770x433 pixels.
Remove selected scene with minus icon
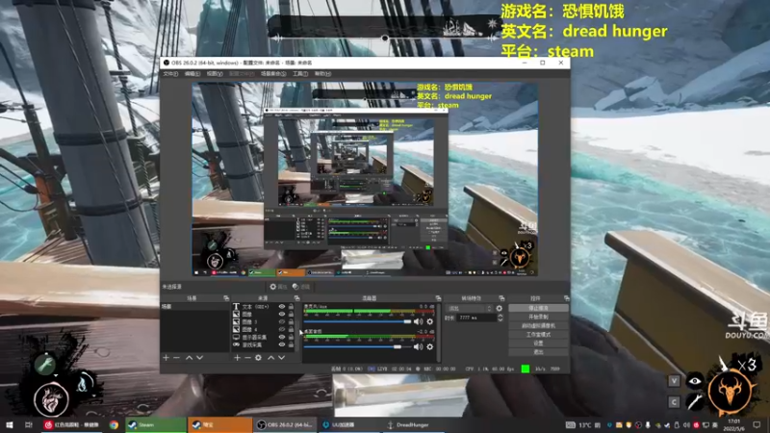(x=177, y=358)
